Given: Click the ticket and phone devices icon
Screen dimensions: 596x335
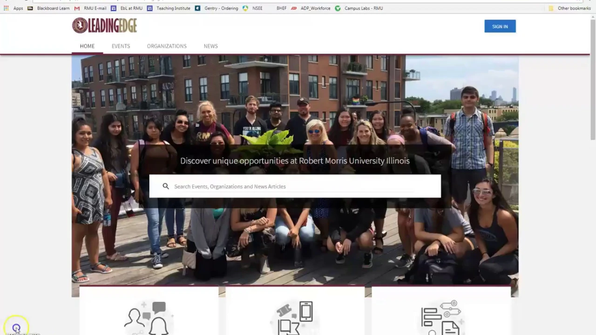Looking at the screenshot, I should click(x=295, y=317).
